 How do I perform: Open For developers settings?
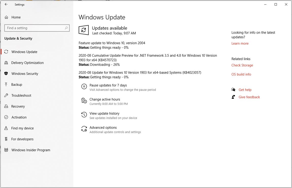22,139
